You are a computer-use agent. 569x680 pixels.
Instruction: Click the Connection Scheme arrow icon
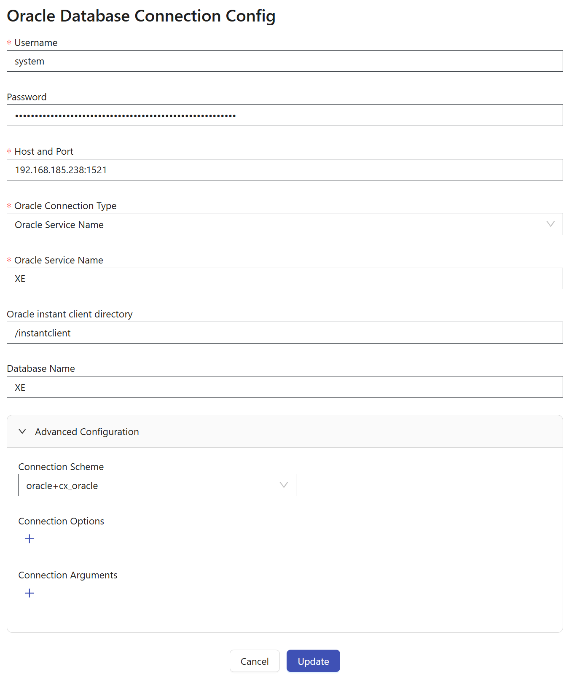pyautogui.click(x=284, y=485)
